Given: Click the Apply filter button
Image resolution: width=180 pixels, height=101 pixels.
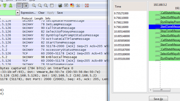Looking at the screenshot, I should pyautogui.click(x=51, y=13).
